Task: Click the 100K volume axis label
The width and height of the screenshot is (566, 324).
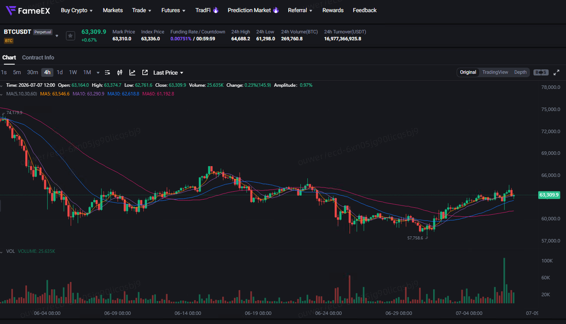Action: (547, 261)
